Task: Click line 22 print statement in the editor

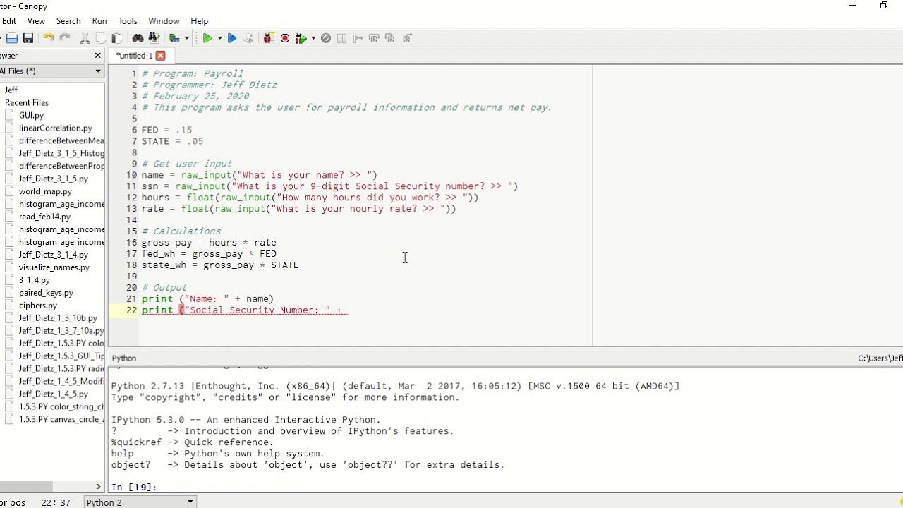Action: click(244, 310)
